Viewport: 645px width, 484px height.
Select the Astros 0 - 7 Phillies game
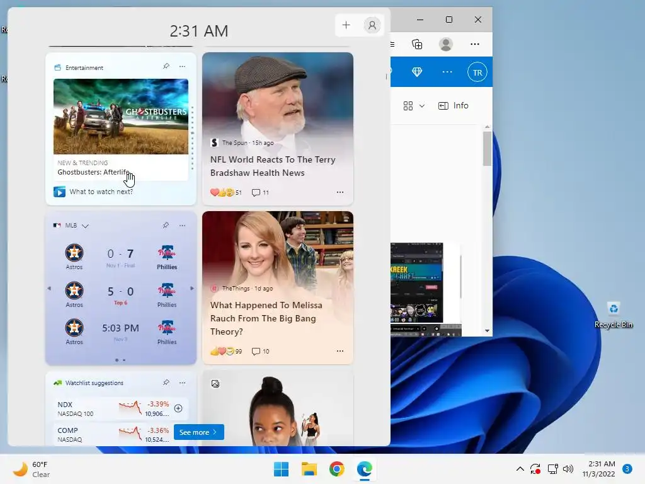coord(120,257)
